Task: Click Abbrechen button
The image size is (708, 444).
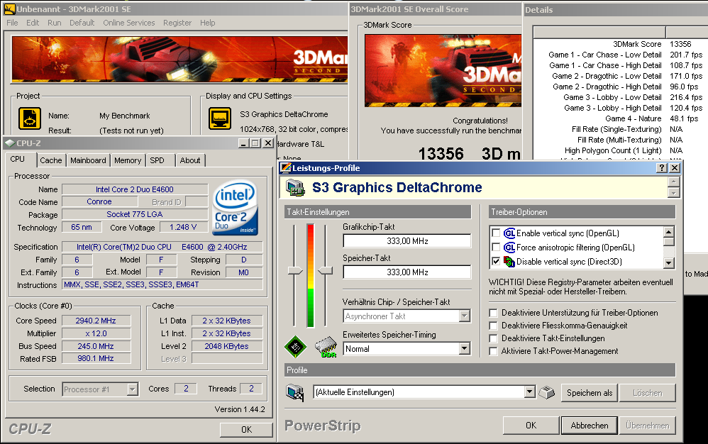Action: (x=590, y=425)
